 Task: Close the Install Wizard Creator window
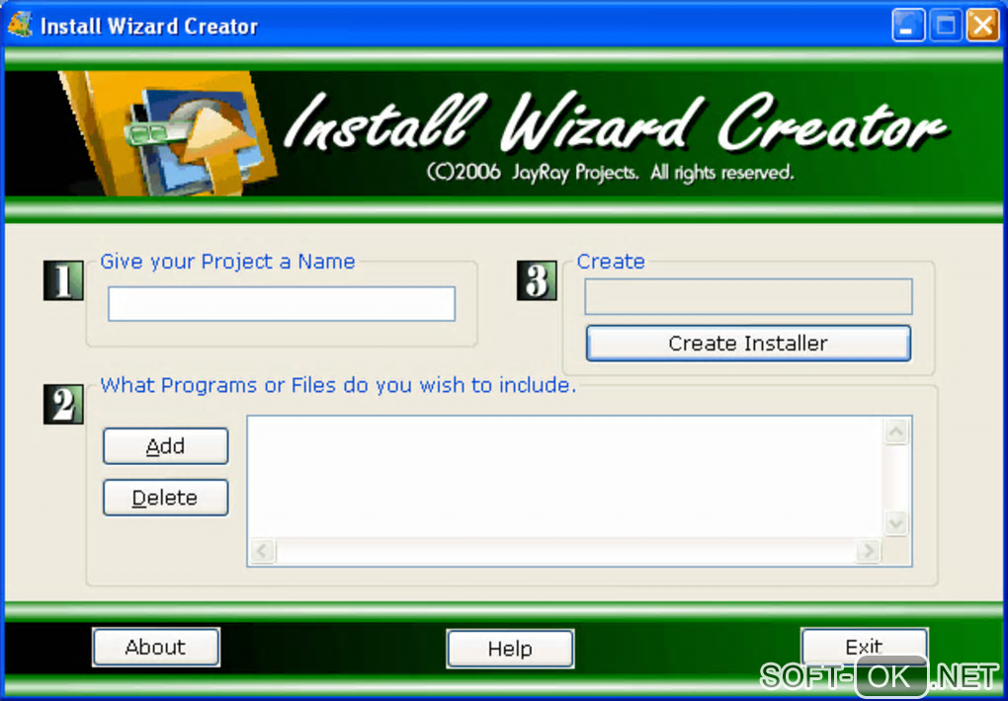coord(983,26)
